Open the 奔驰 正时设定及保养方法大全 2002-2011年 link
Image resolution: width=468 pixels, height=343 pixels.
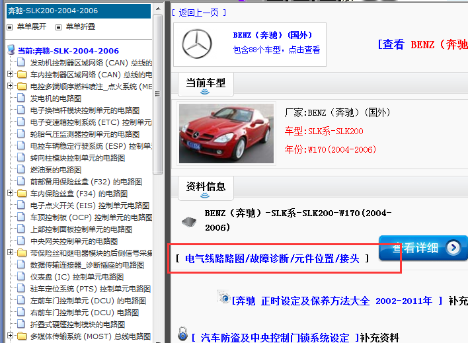pyautogui.click(x=337, y=301)
